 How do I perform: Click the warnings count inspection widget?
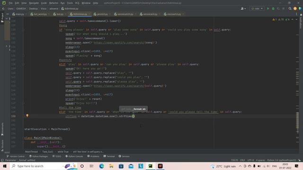(x=281, y=19)
